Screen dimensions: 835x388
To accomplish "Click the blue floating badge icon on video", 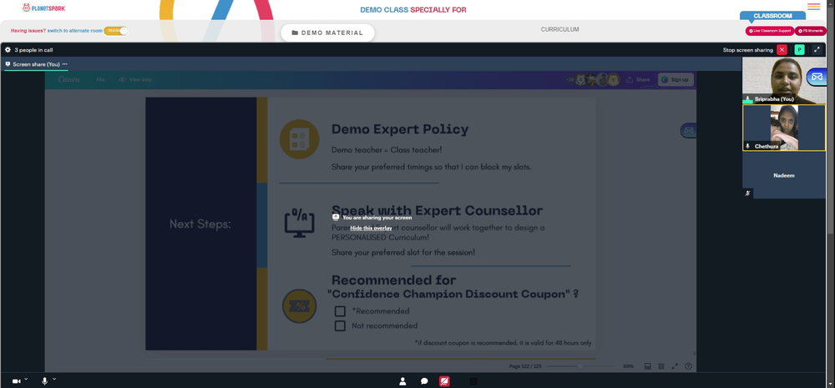I will (x=817, y=77).
